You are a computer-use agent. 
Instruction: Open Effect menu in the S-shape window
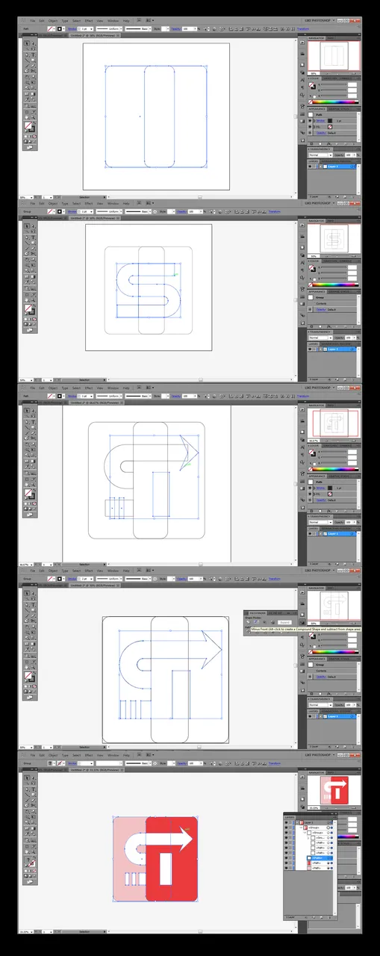coord(89,203)
